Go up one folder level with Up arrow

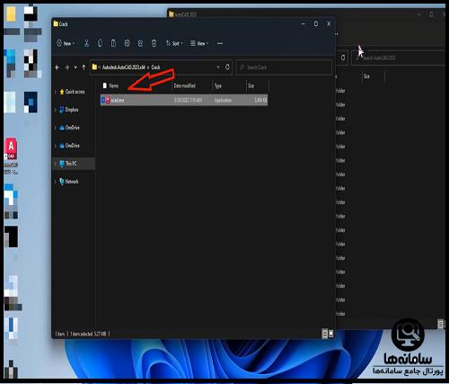click(x=84, y=67)
